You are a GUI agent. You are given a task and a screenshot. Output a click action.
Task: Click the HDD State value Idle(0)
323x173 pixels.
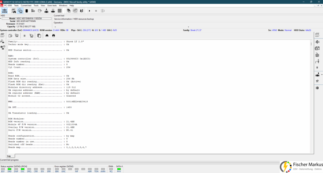click(308, 30)
